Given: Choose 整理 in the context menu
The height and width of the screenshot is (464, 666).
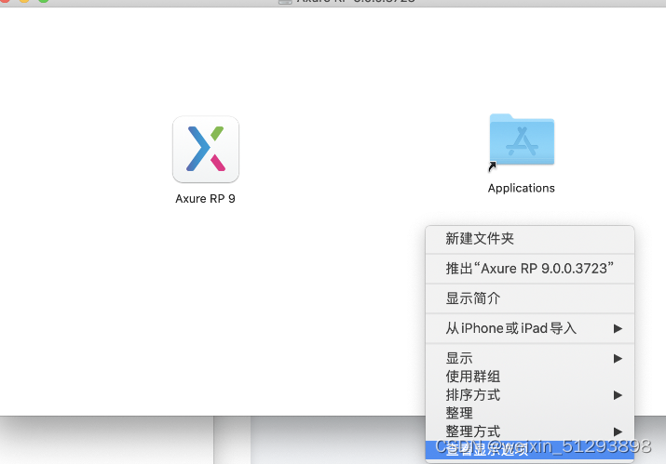Looking at the screenshot, I should [530, 413].
